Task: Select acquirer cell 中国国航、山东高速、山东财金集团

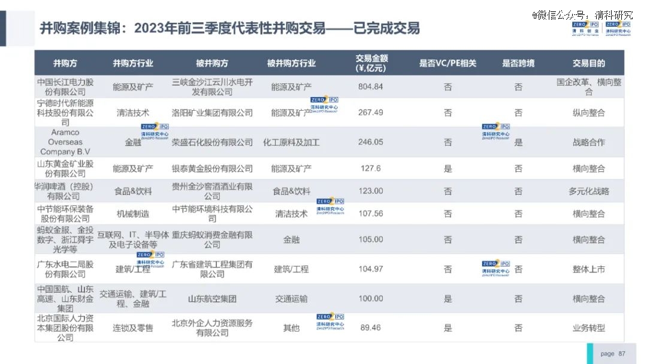Action: point(65,299)
